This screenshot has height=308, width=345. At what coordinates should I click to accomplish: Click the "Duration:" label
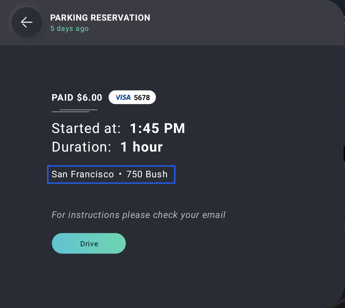point(81,147)
